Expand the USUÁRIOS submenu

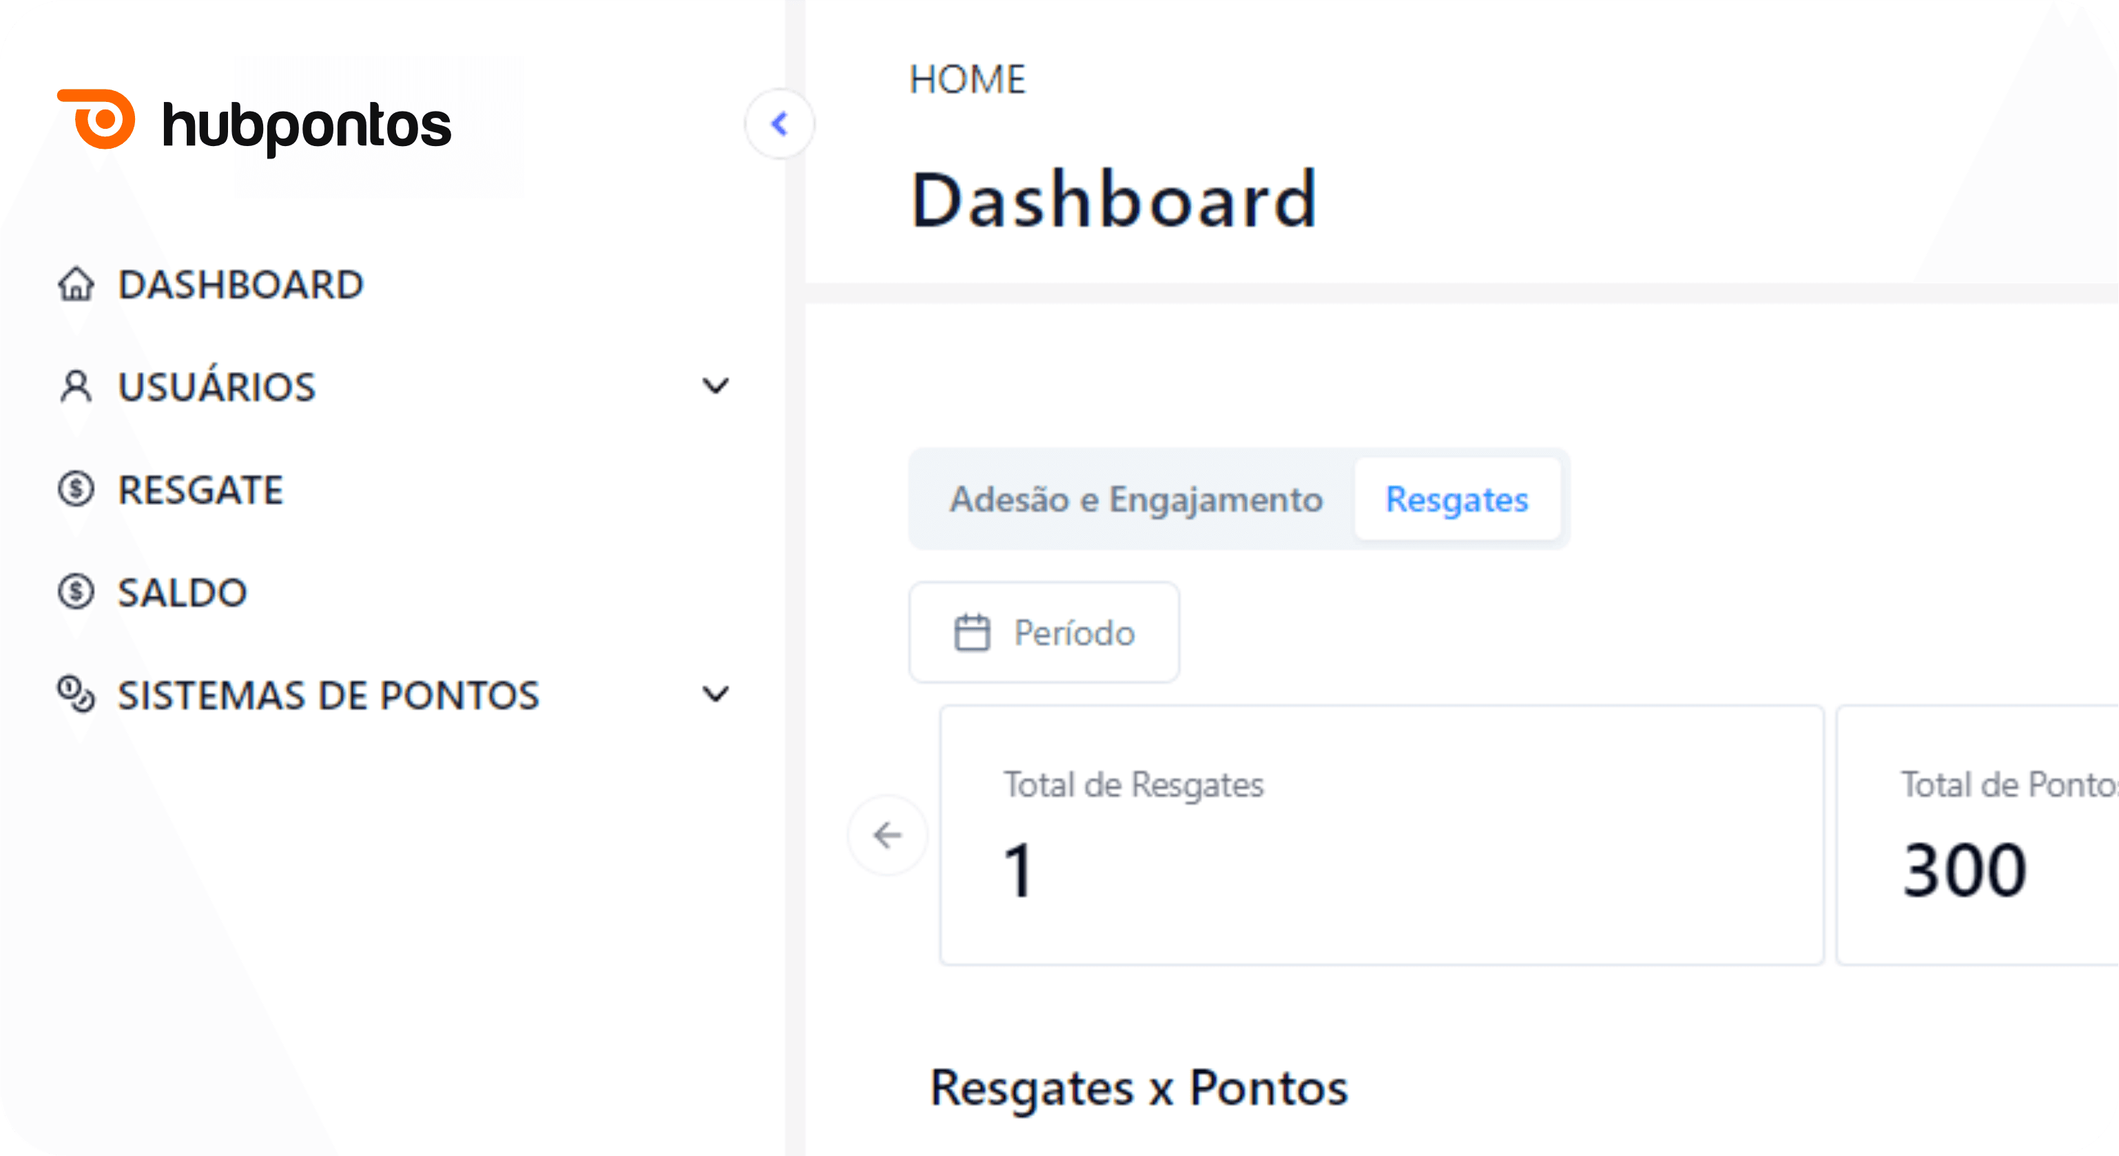(716, 386)
